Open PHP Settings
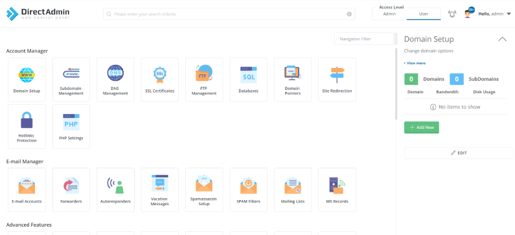Screen dimensions: 515x235 [71, 127]
